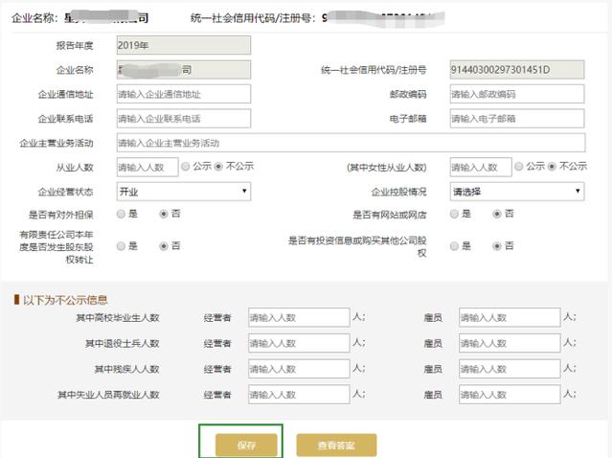
Task: Select 公示 for 女性从业人数
Action: [519, 167]
